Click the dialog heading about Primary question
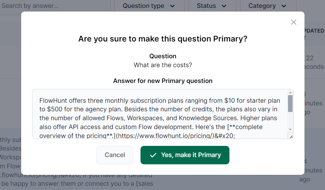The width and height of the screenshot is (325, 190). point(163,39)
